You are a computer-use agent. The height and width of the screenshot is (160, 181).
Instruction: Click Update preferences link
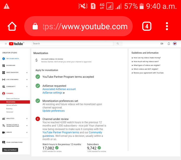[x=54, y=111]
